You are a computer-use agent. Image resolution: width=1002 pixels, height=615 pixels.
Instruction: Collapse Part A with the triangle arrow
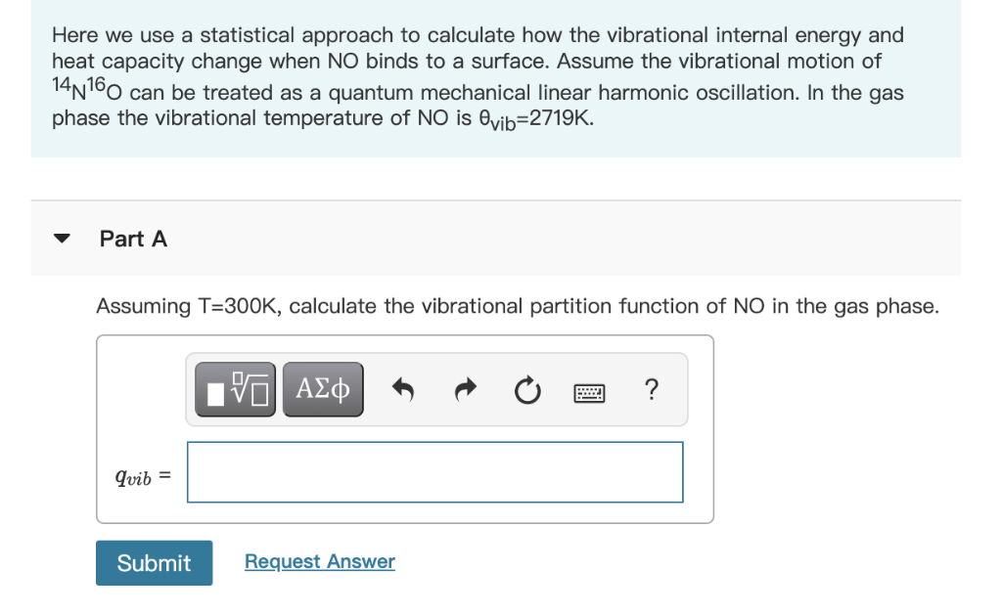[x=62, y=239]
